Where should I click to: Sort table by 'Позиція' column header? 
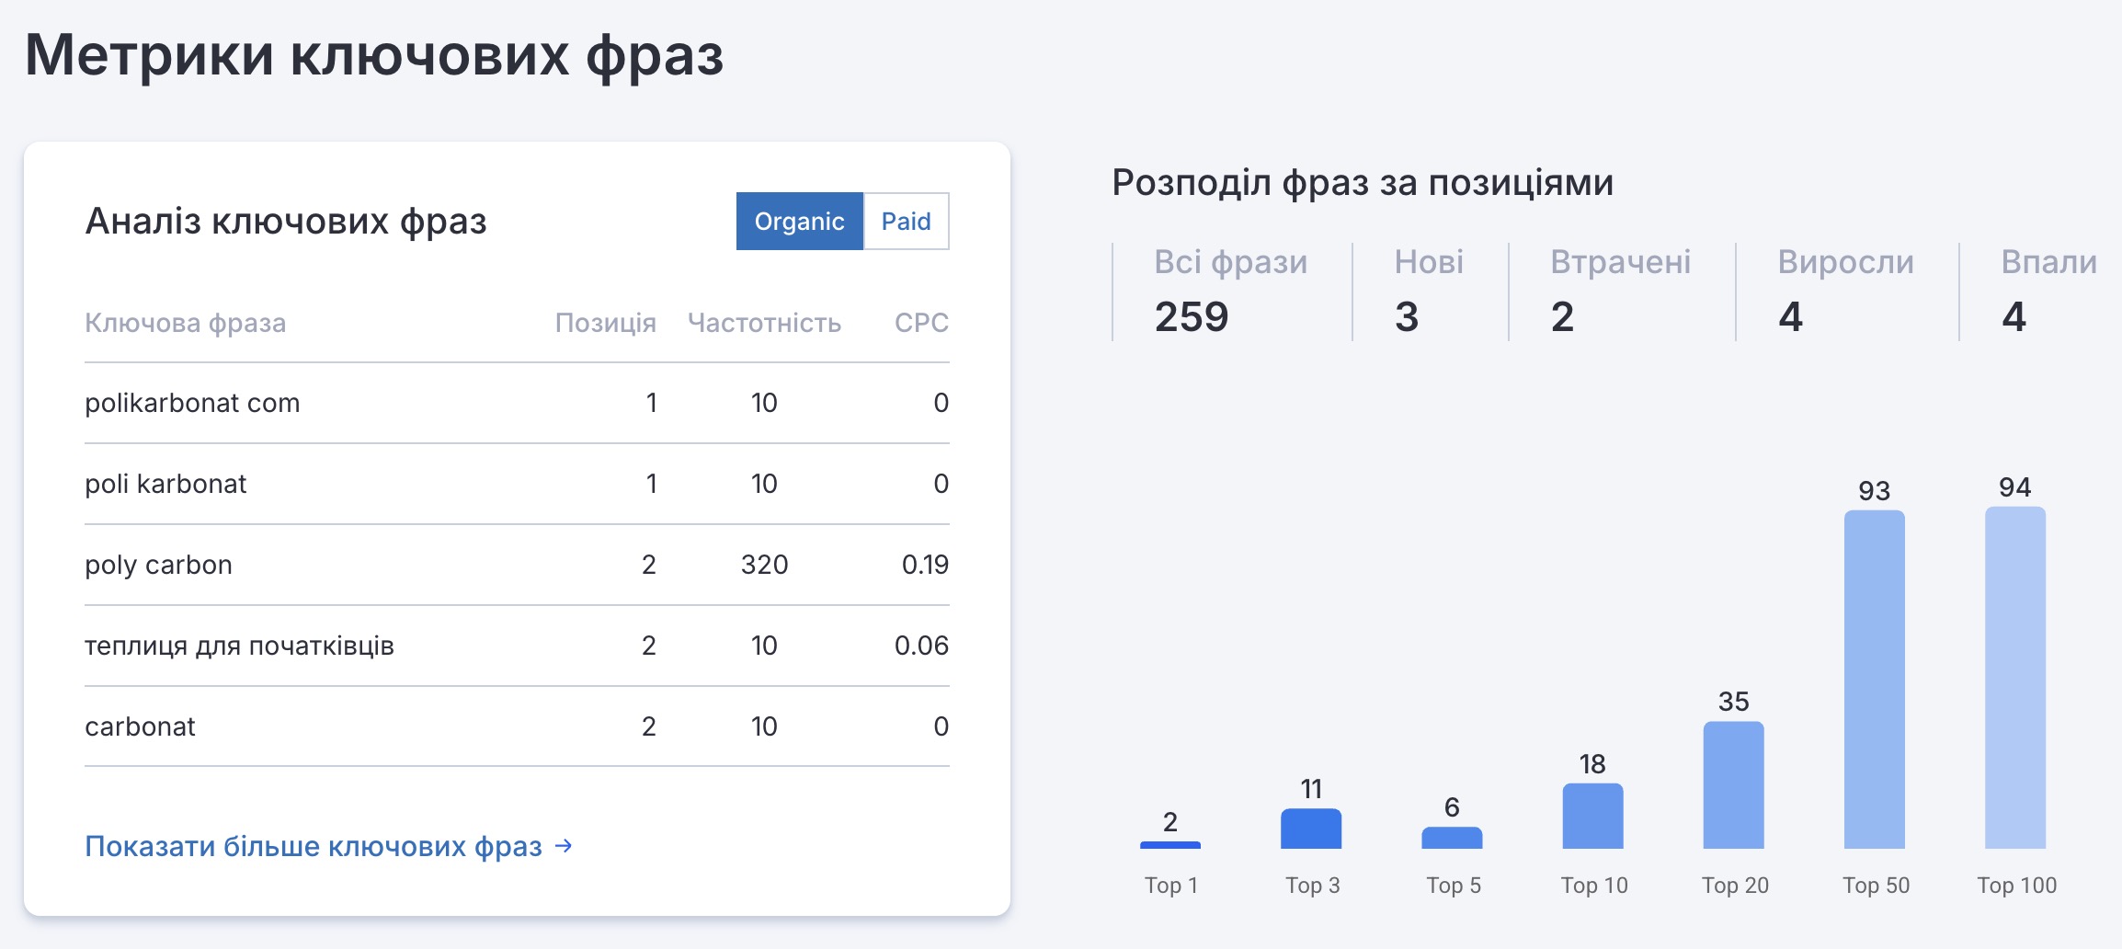coord(605,323)
